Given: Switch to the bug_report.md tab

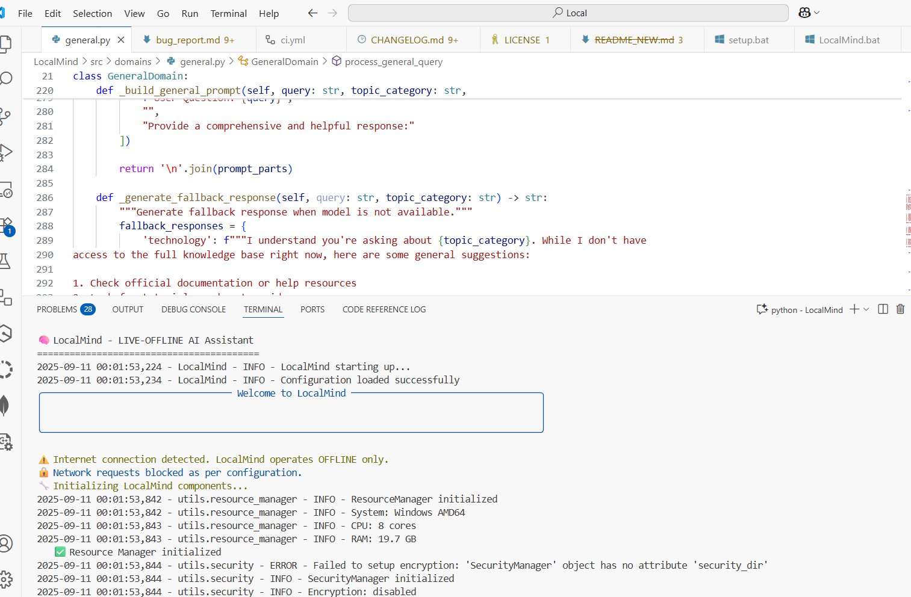Looking at the screenshot, I should coord(194,40).
